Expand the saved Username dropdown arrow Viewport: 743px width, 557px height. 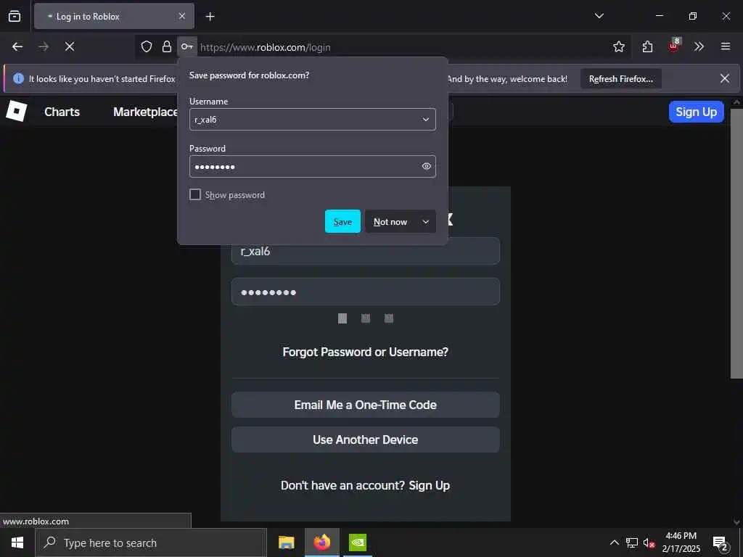coord(425,120)
